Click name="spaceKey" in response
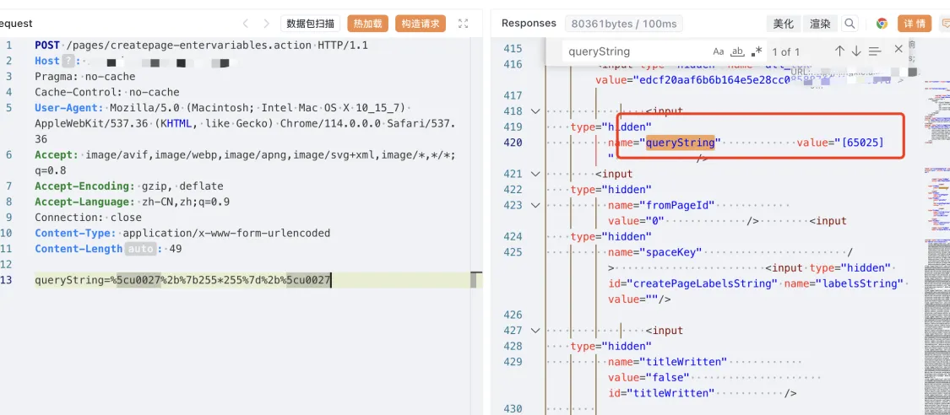 [655, 251]
